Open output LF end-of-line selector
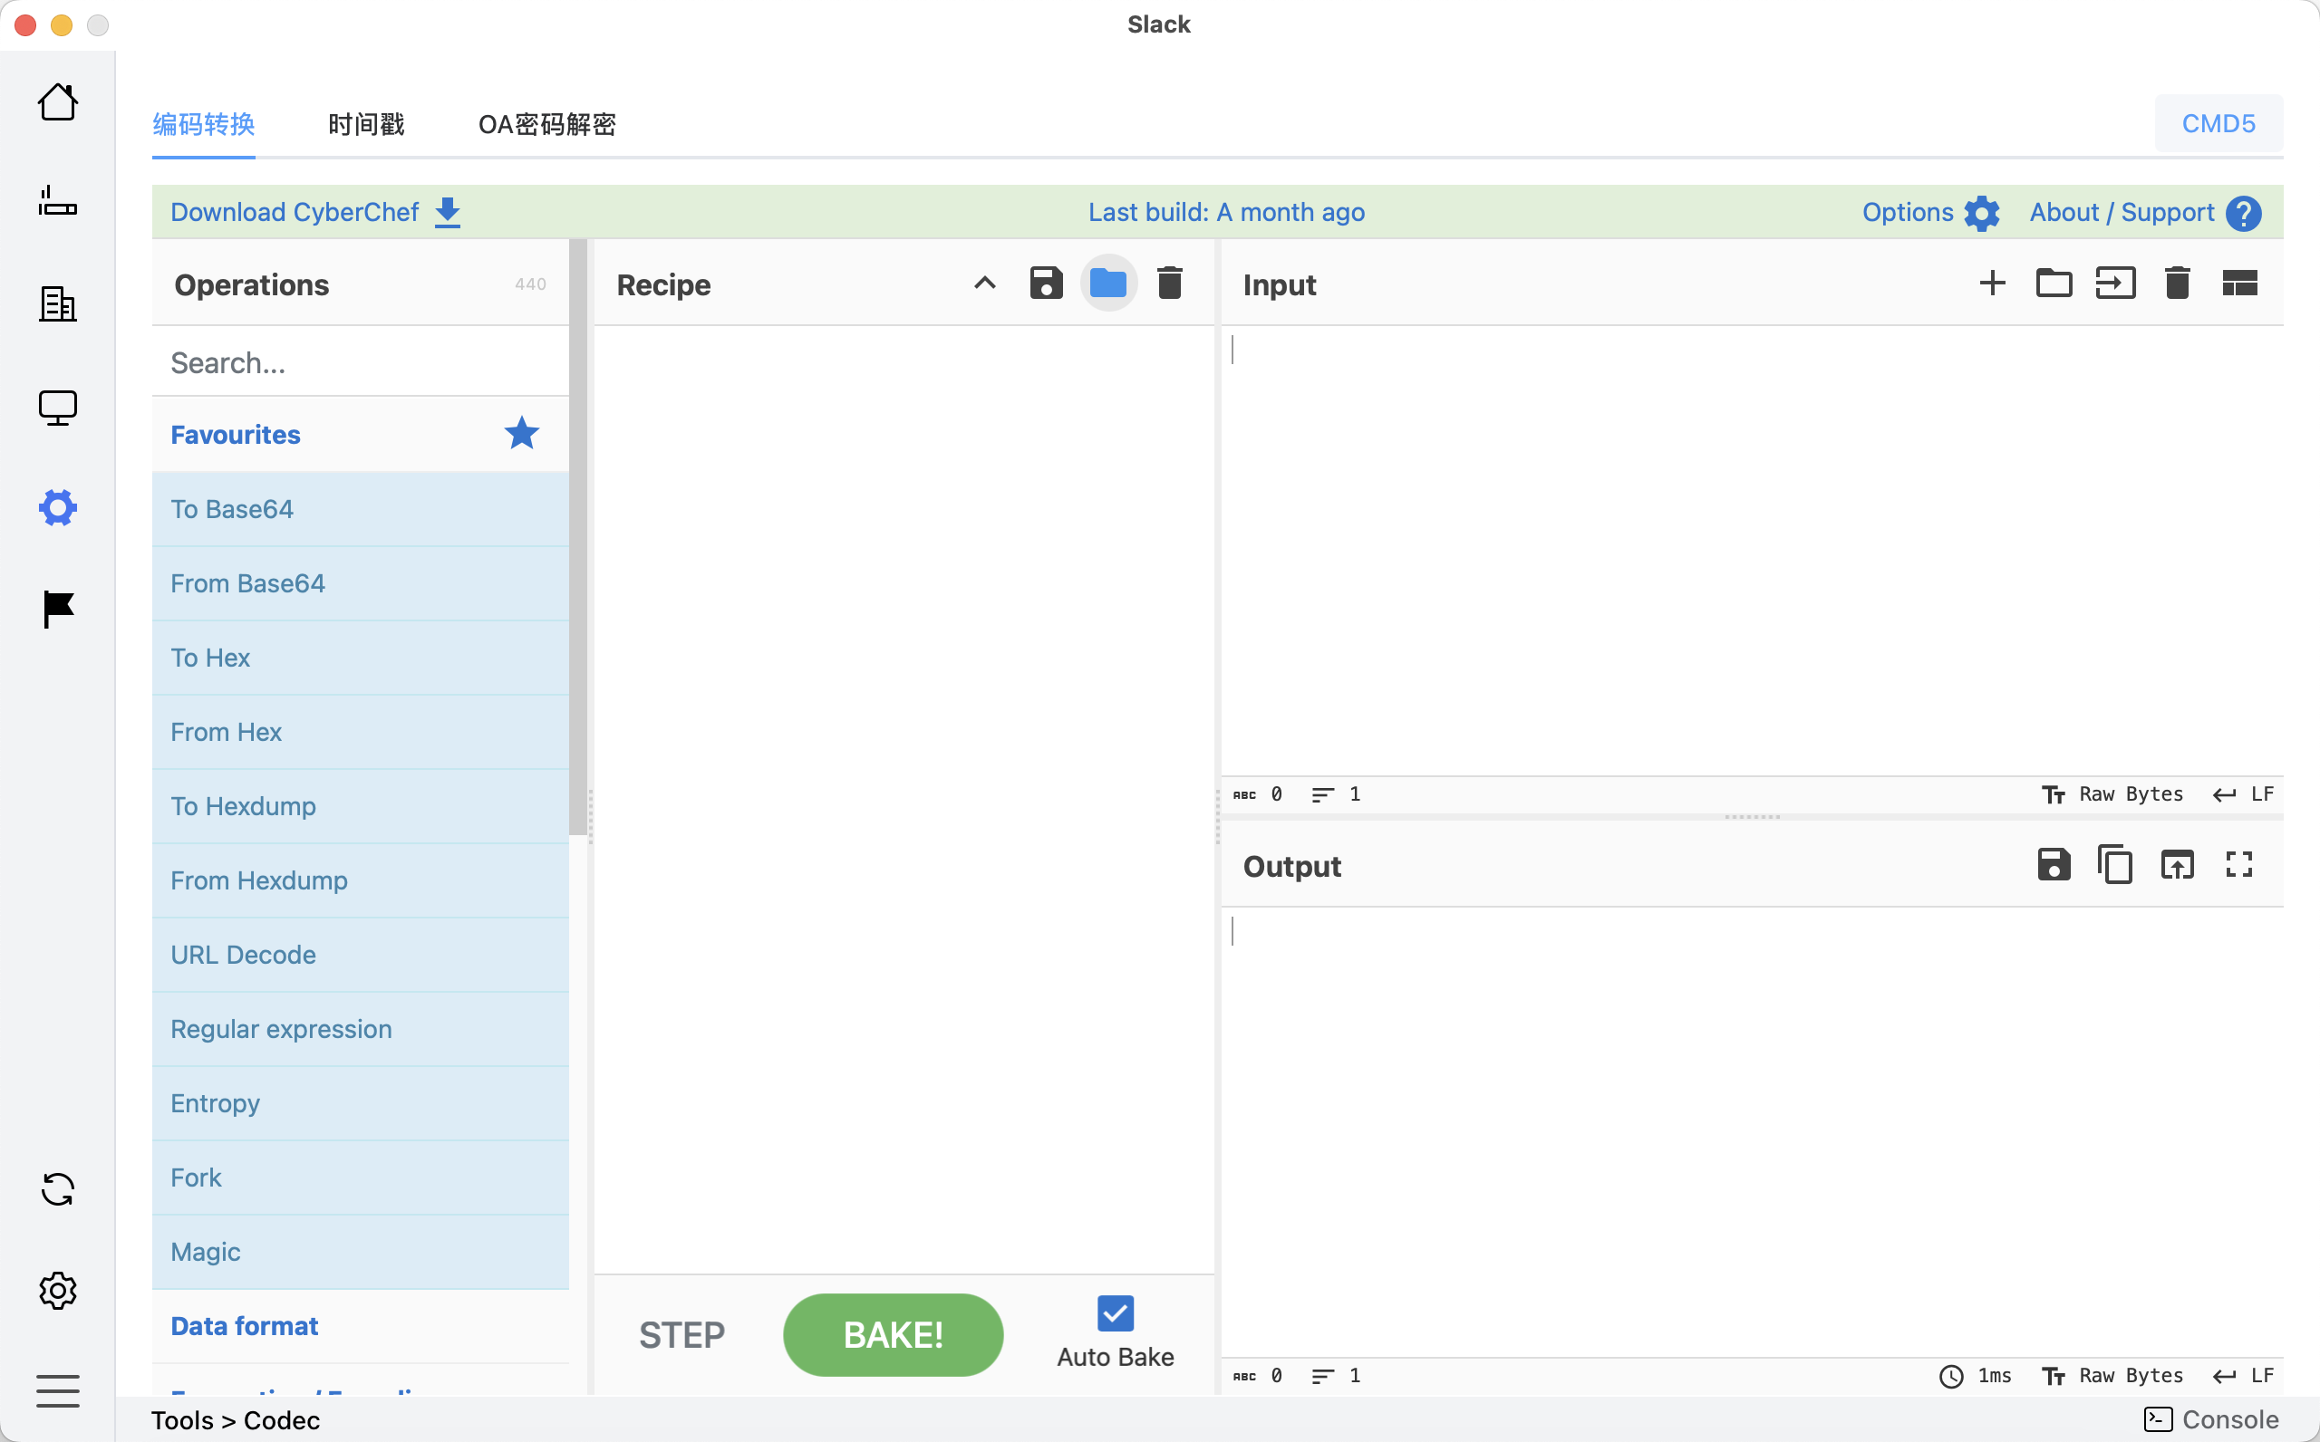 2244,1375
